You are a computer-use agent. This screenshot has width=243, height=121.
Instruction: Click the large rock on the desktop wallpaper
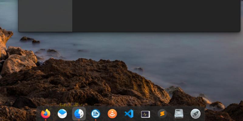tap(91, 82)
